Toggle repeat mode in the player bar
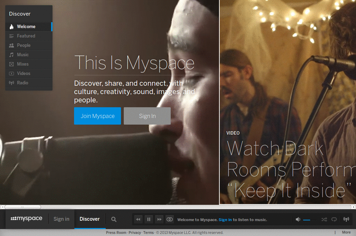Viewport: 356px width, 236px height. click(x=334, y=219)
